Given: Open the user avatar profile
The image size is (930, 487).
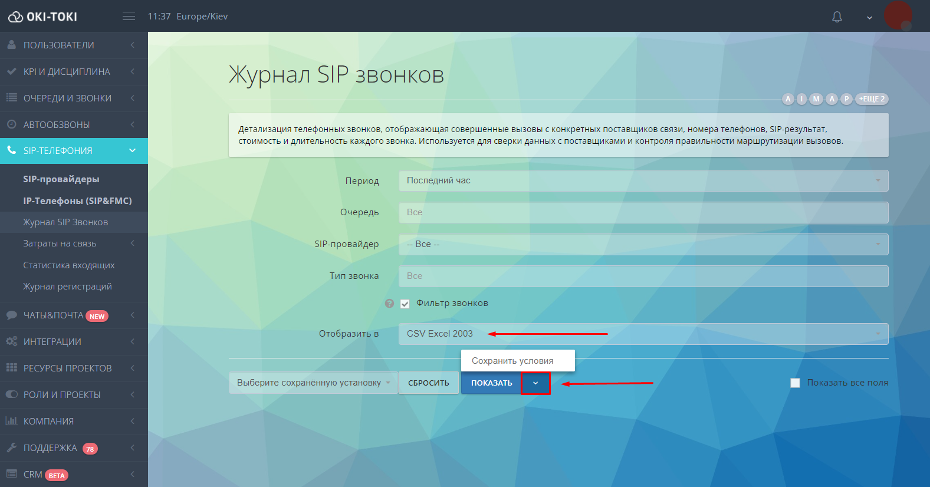Looking at the screenshot, I should pos(898,15).
